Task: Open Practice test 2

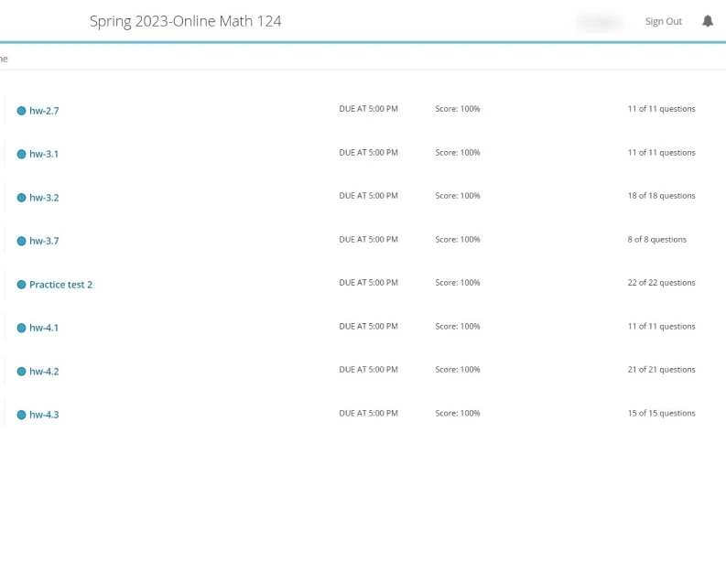Action: (60, 285)
